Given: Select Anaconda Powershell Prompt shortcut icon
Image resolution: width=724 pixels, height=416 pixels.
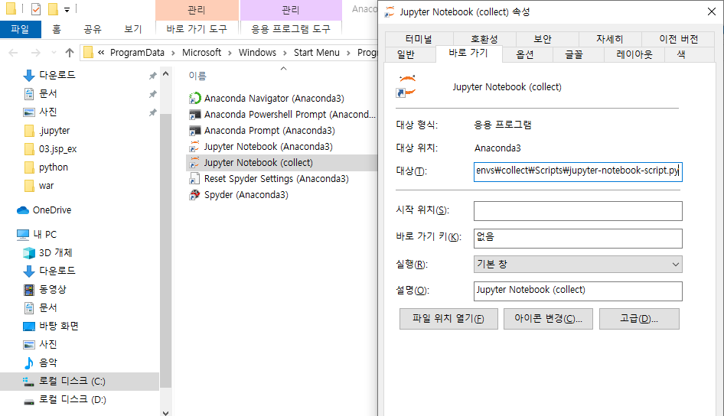Looking at the screenshot, I should point(195,115).
